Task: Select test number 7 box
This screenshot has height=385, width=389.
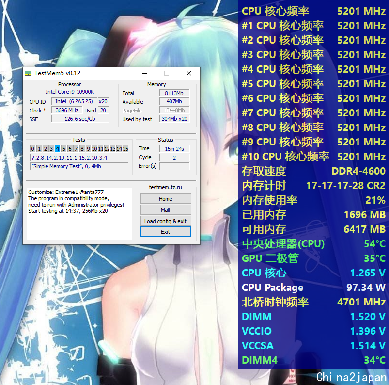Action: (x=76, y=149)
